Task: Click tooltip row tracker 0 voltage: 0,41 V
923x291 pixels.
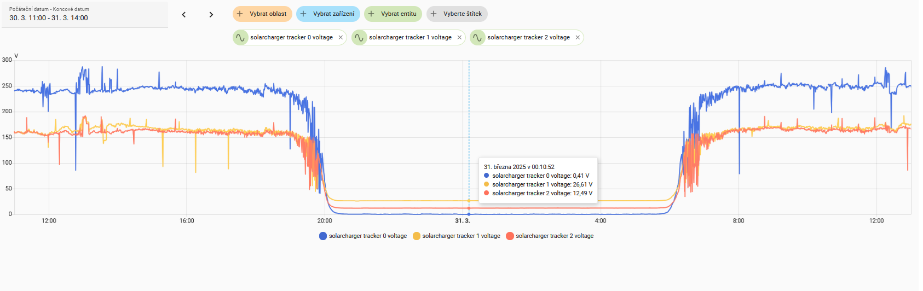Action: [x=537, y=176]
